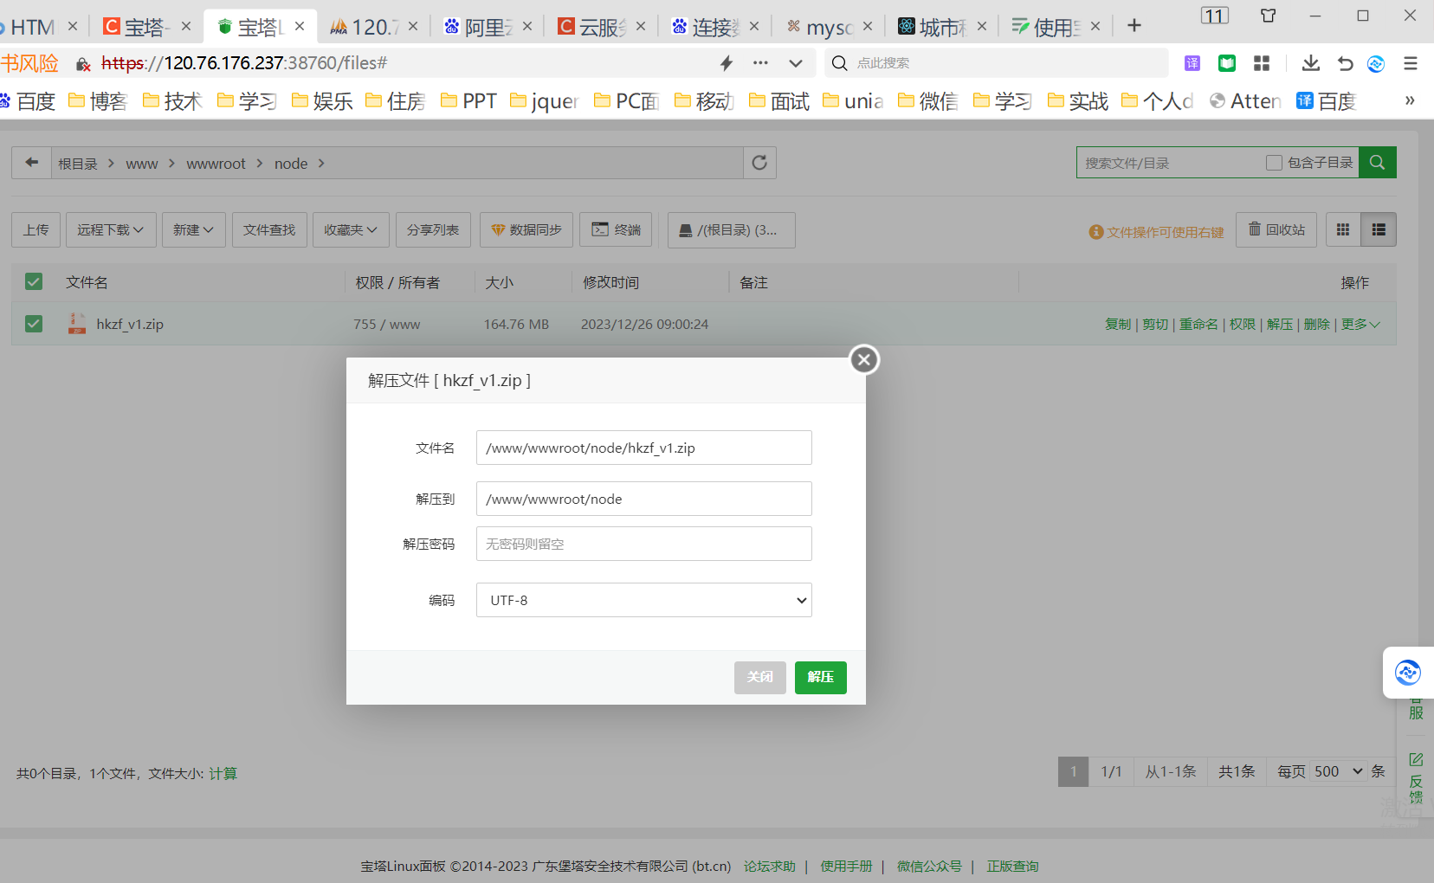Viewport: 1434px width, 883px height.
Task: Open the UTF-8 encoding dropdown
Action: (x=643, y=600)
